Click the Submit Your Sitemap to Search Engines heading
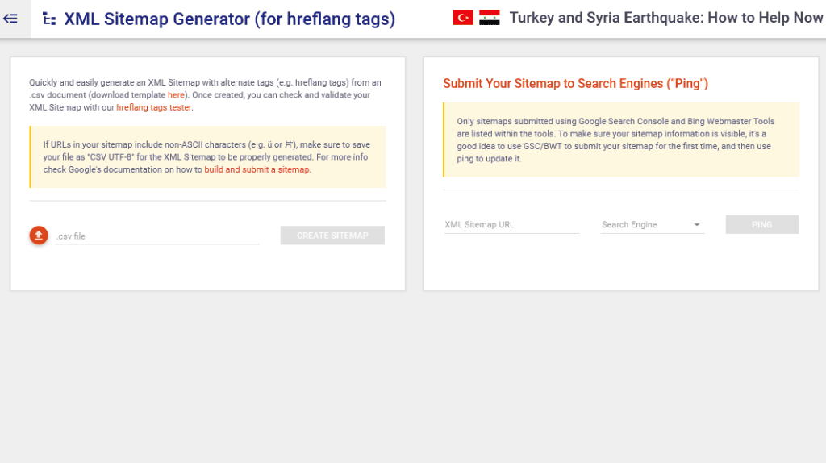The height and width of the screenshot is (463, 826). coord(575,84)
